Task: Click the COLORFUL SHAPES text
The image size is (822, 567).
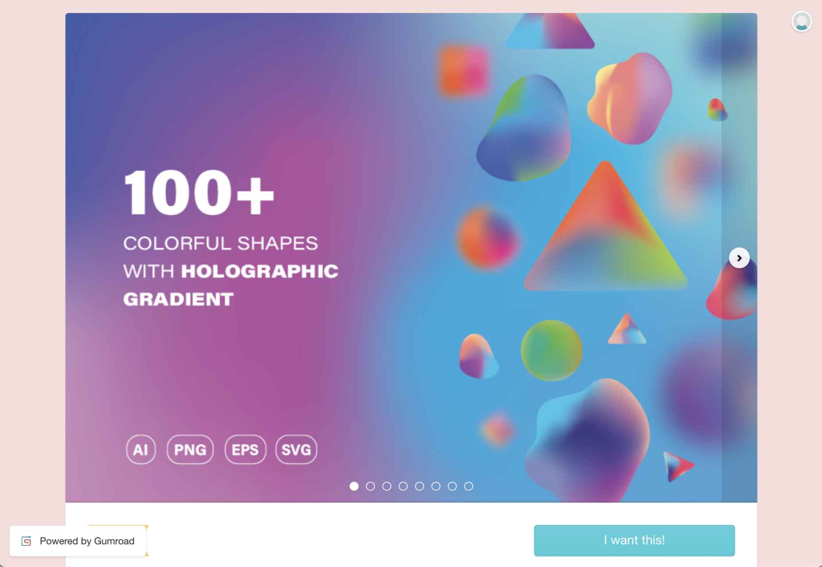Action: click(x=221, y=243)
